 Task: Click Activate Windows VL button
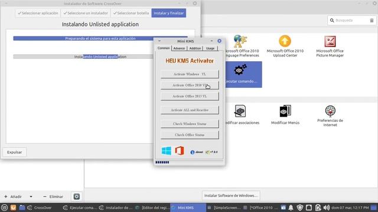tap(190, 74)
